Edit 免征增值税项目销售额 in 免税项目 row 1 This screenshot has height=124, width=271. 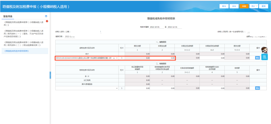click(138, 88)
